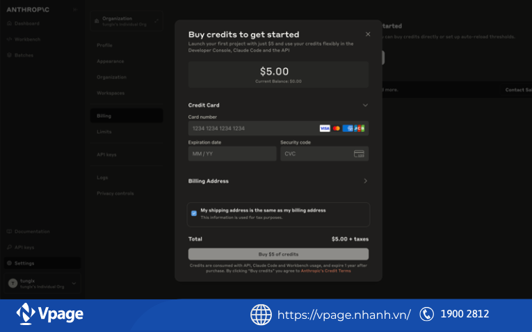The height and width of the screenshot is (332, 532).
Task: Click the Vpage logo in banner
Action: tap(49, 314)
